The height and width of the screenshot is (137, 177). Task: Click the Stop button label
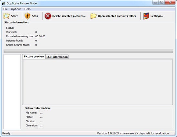pyautogui.click(x=35, y=16)
